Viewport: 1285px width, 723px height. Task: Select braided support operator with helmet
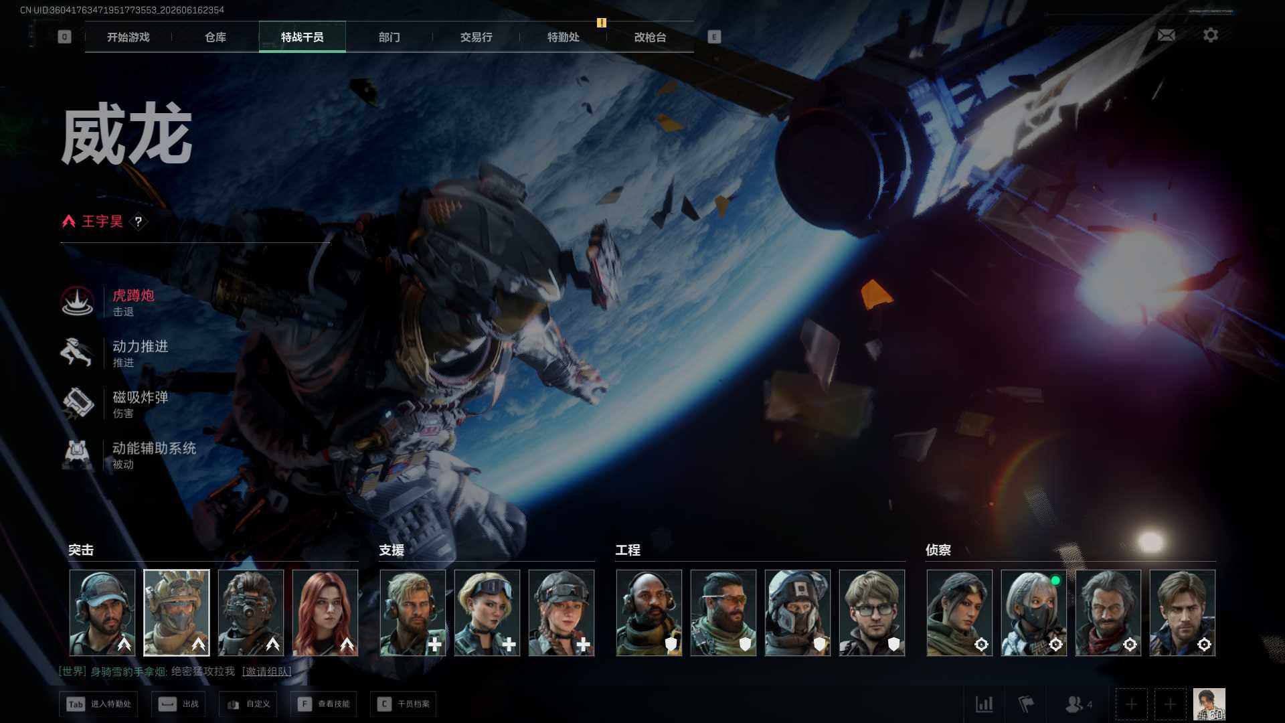coord(562,613)
